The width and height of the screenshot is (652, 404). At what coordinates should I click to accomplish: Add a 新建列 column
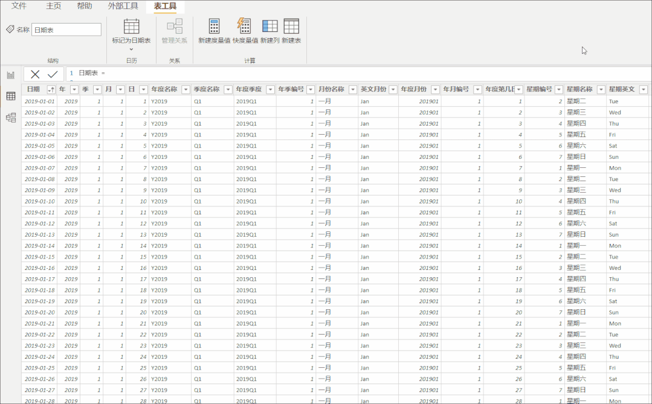270,27
